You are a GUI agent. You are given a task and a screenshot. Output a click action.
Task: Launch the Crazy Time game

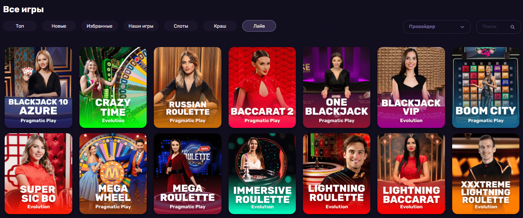113,87
